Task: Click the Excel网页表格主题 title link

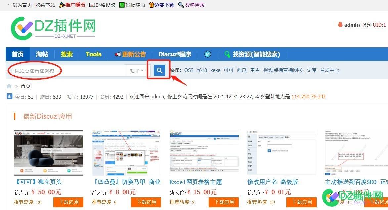Action: pos(195,182)
